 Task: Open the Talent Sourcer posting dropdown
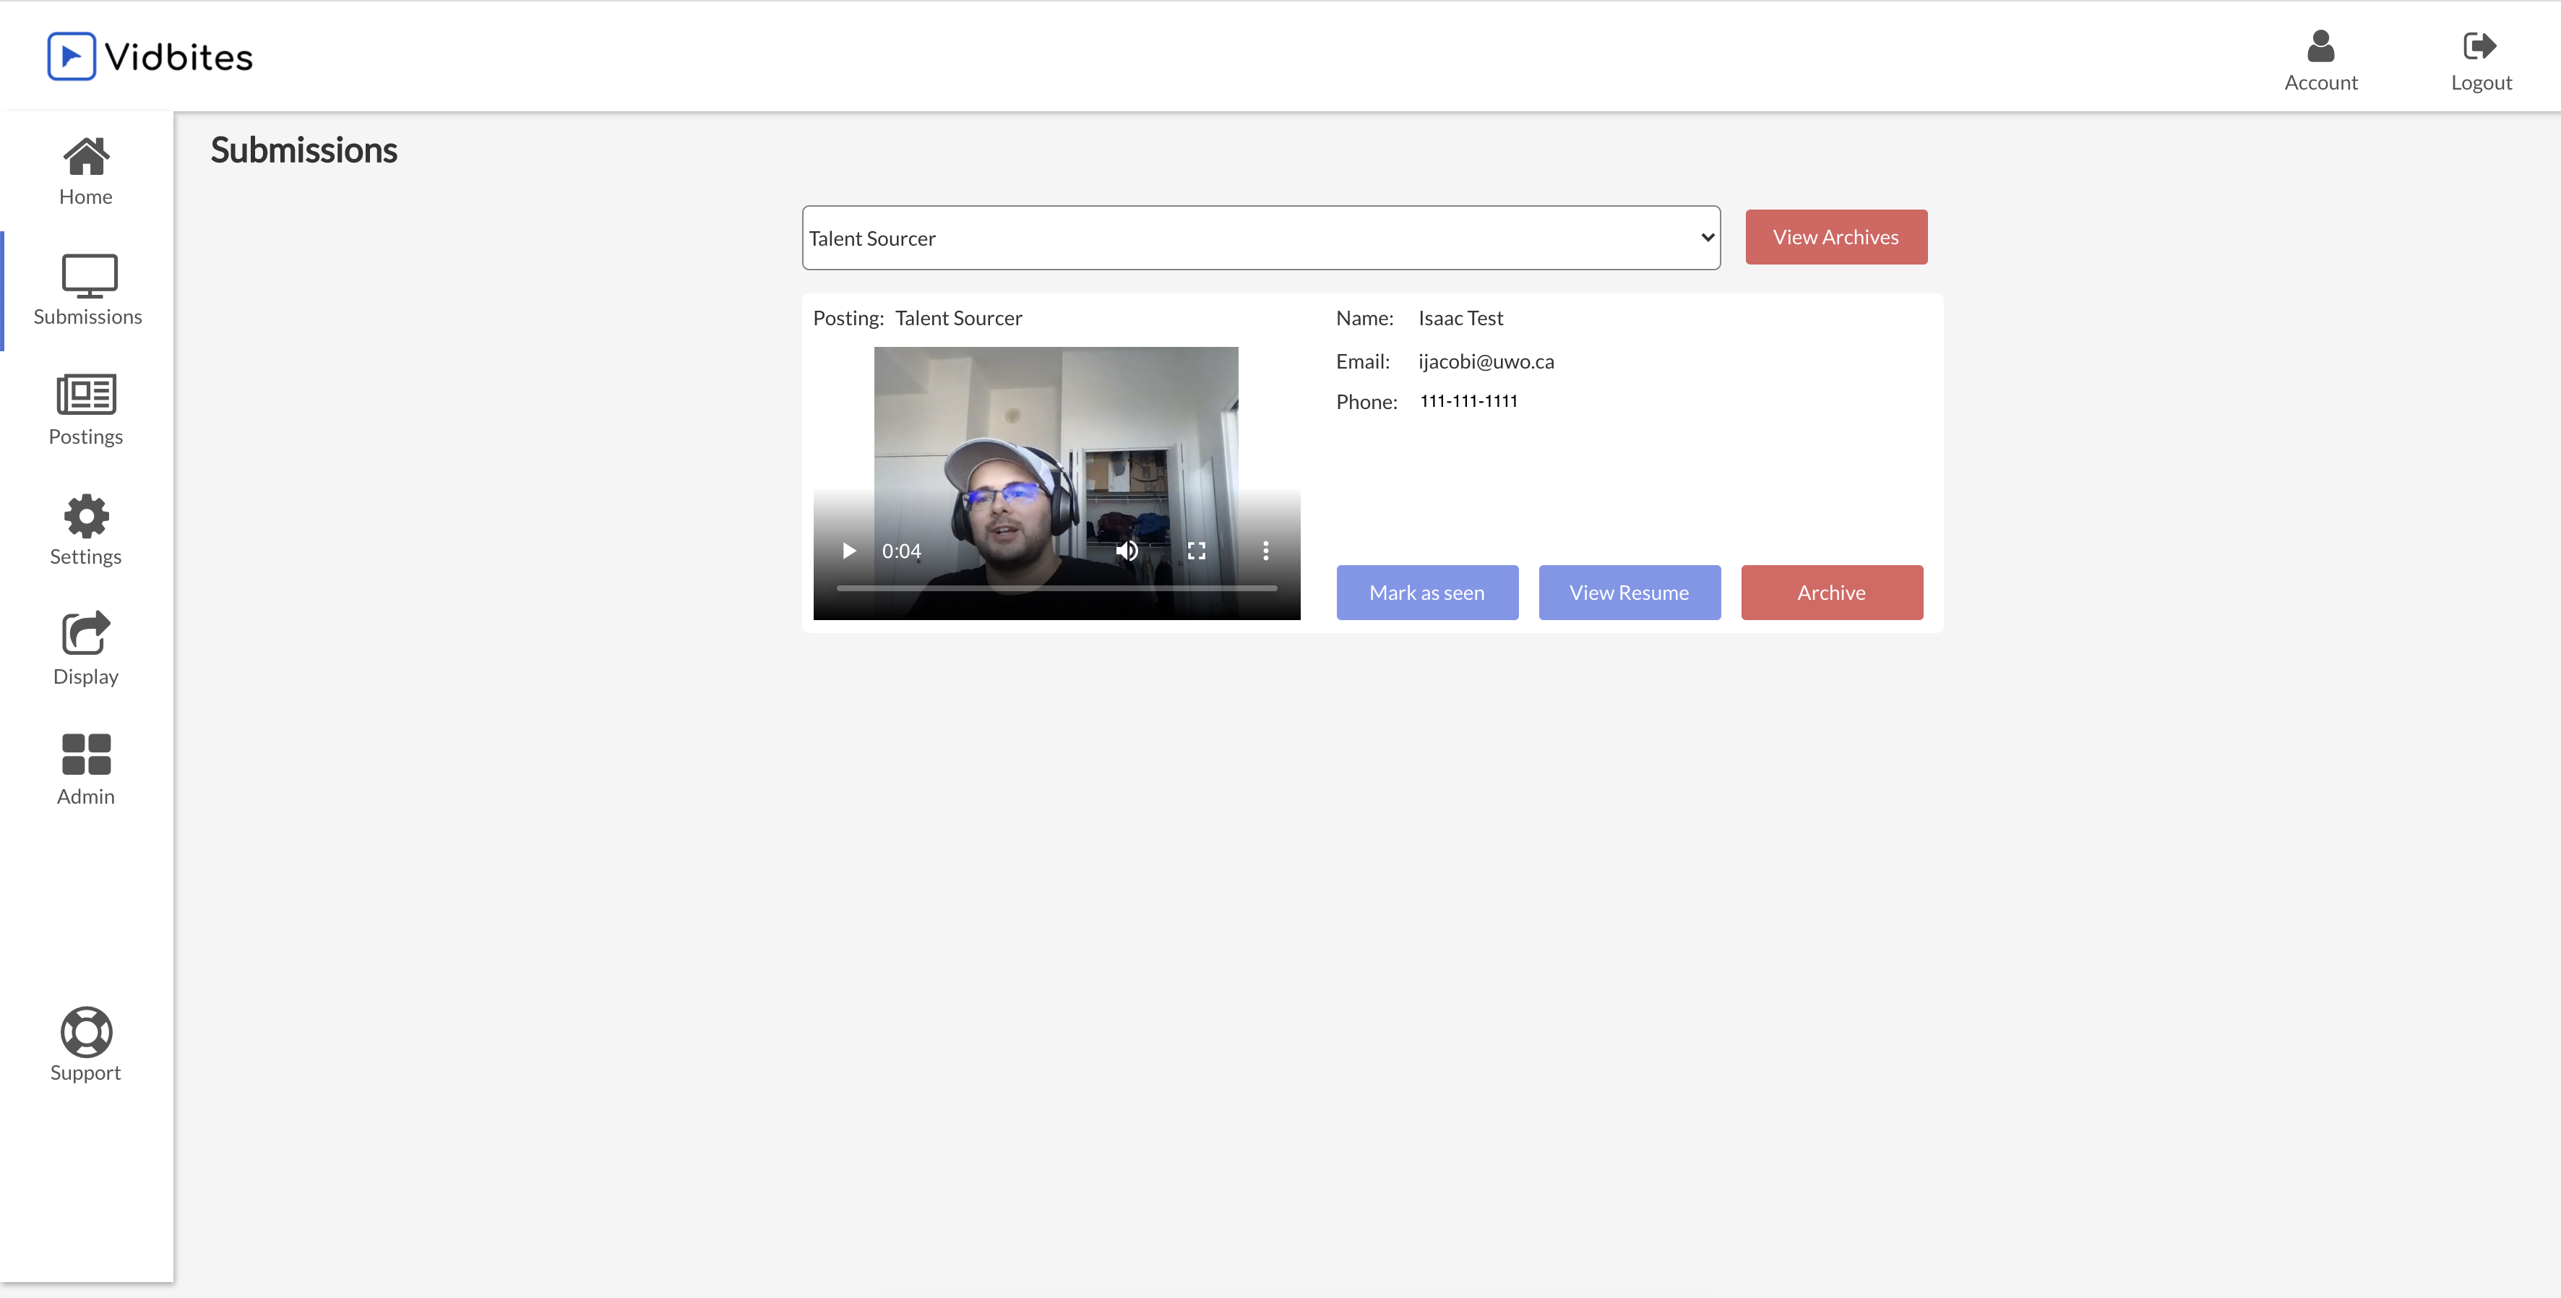pyautogui.click(x=1260, y=238)
